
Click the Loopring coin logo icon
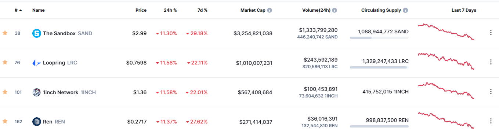36,63
